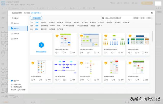Screen dimensions: 163x104
Task: Open 意见反馈 feedback link
Action: tap(14, 90)
